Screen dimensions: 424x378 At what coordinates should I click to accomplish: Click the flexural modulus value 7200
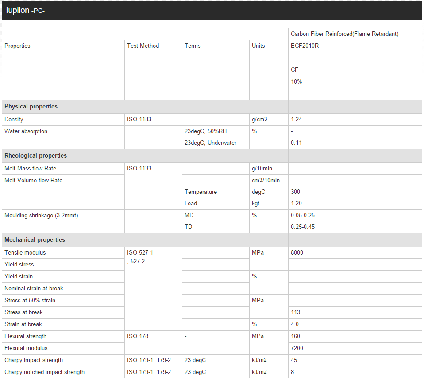[x=297, y=348]
